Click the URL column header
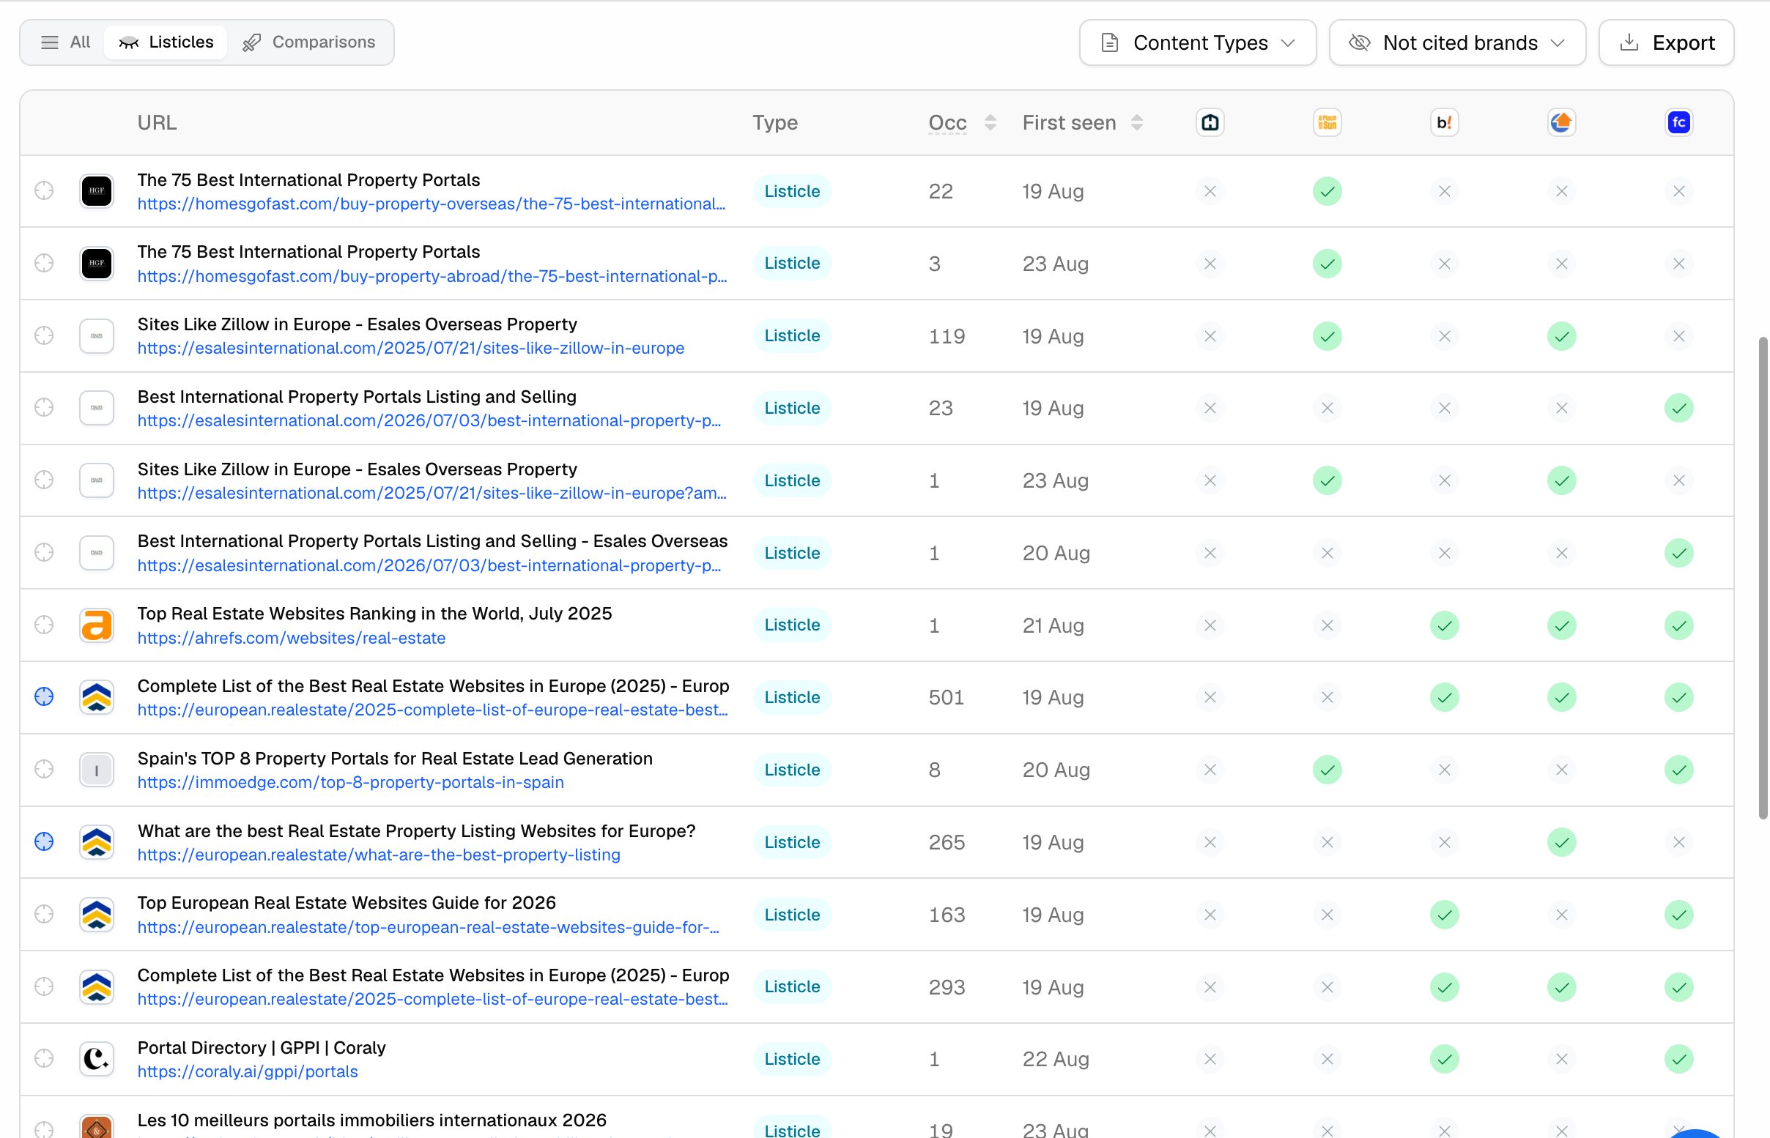The height and width of the screenshot is (1138, 1770). click(x=157, y=123)
